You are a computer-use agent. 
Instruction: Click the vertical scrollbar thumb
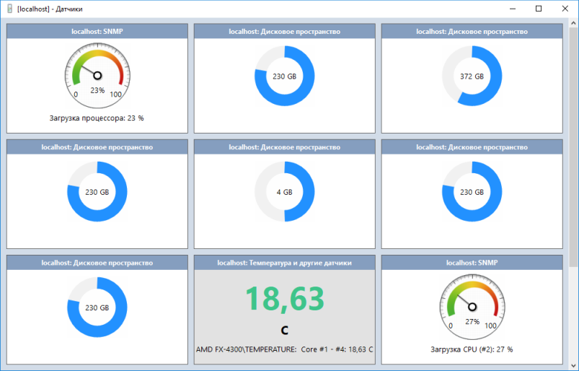tap(573, 147)
